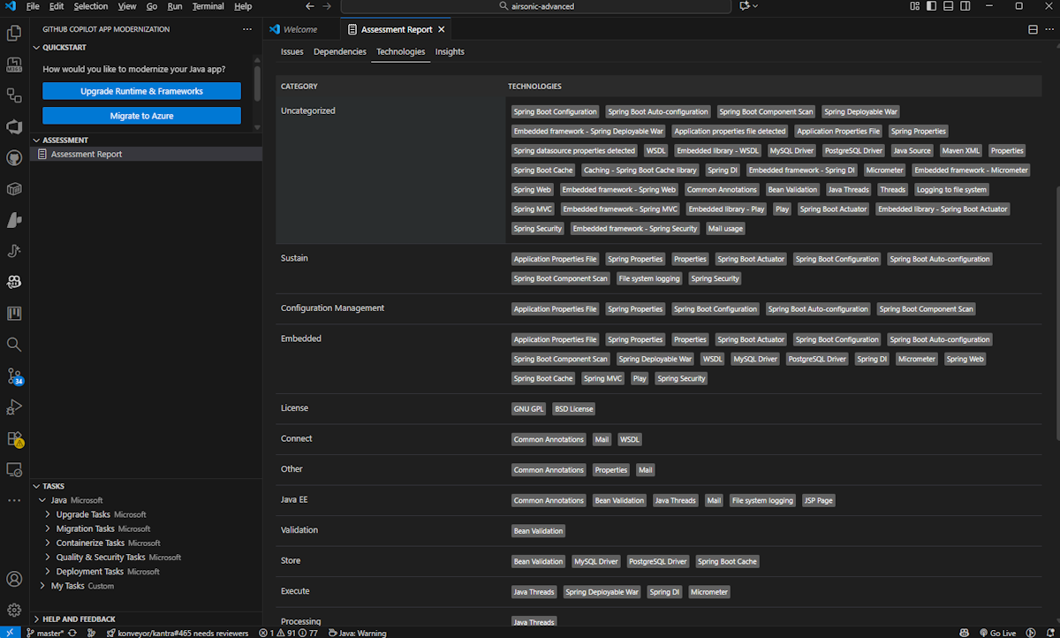Open the Run and Debug view

click(x=14, y=407)
